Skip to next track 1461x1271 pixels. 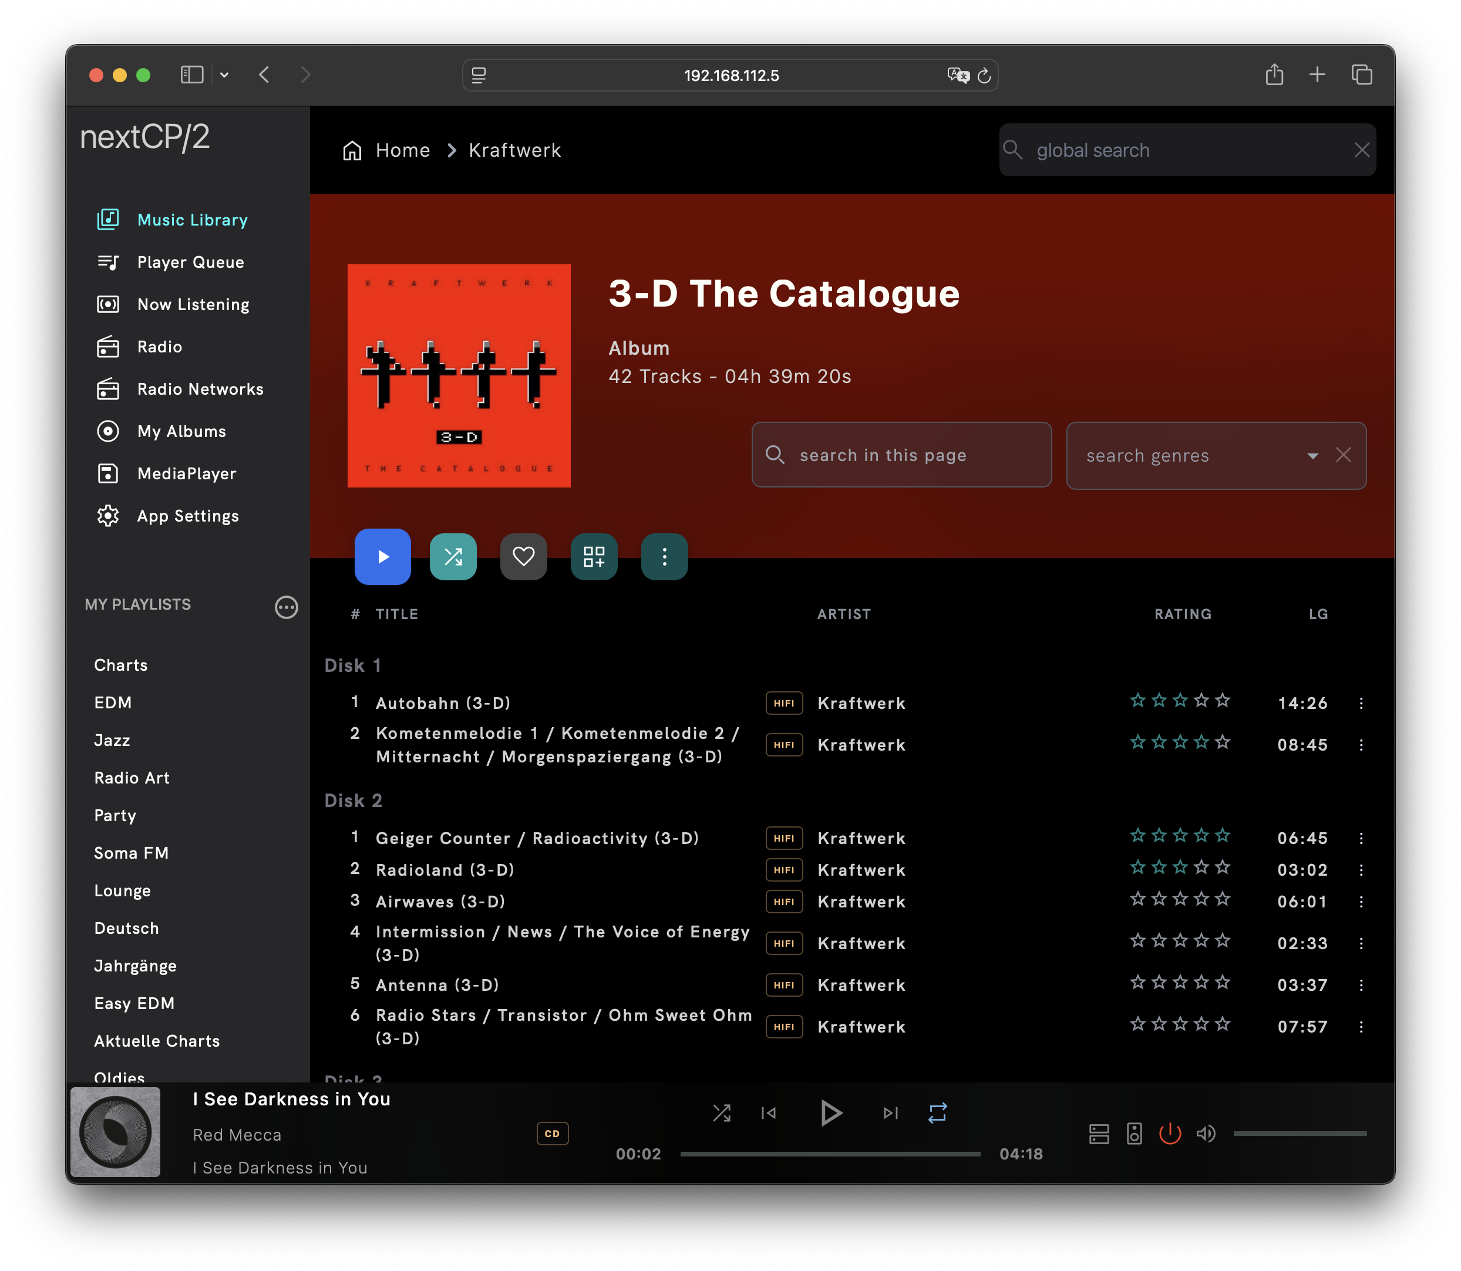tap(891, 1114)
